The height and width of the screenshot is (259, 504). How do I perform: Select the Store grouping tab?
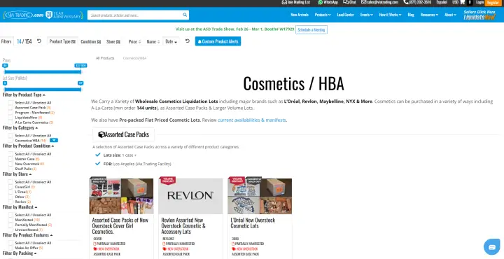pyautogui.click(x=113, y=41)
